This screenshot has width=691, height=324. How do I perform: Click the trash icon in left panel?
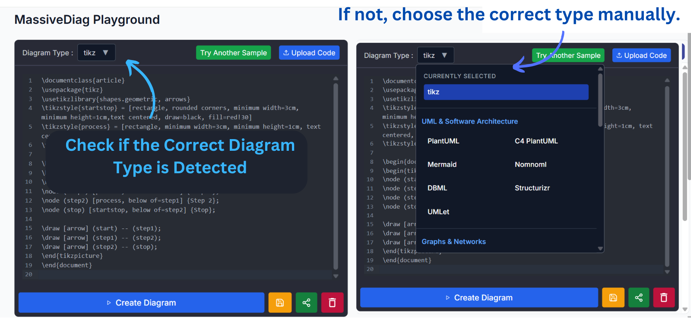pyautogui.click(x=332, y=302)
